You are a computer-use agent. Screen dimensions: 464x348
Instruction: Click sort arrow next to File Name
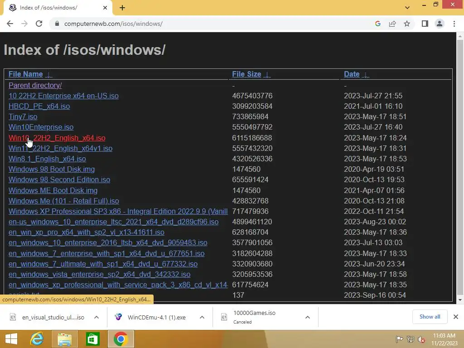[49, 75]
